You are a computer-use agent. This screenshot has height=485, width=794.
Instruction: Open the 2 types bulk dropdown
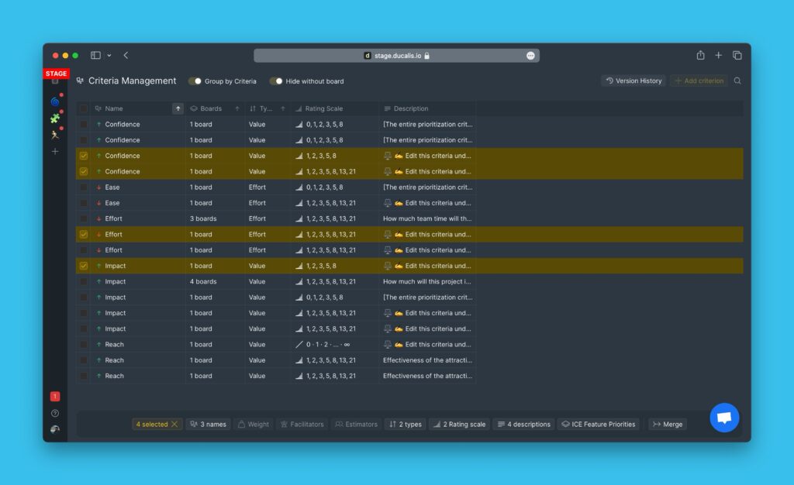405,425
